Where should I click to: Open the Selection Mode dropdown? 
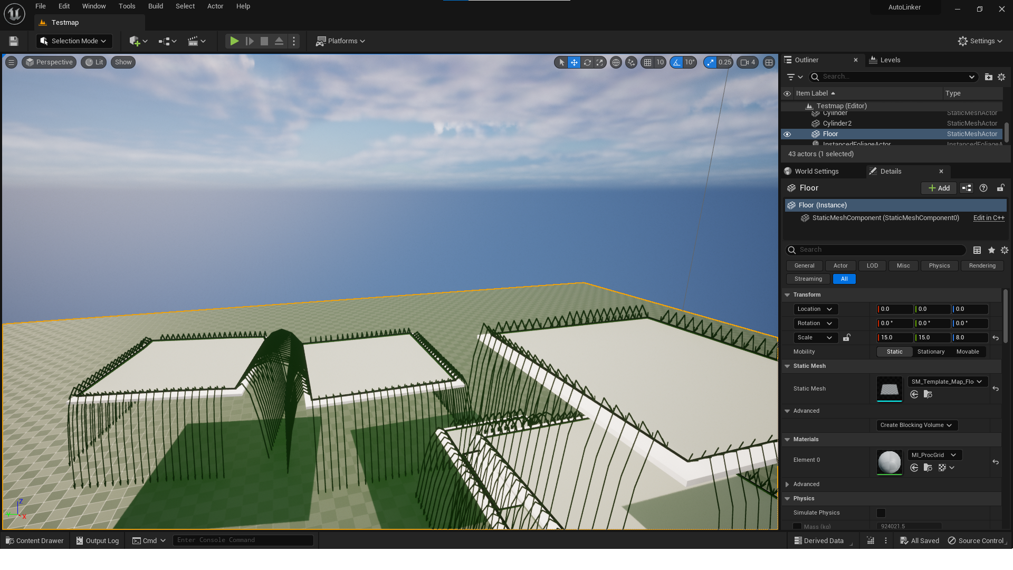pos(74,41)
